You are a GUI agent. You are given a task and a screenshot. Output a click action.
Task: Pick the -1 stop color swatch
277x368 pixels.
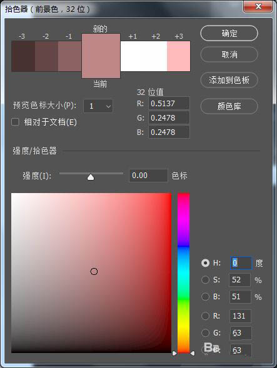70,56
